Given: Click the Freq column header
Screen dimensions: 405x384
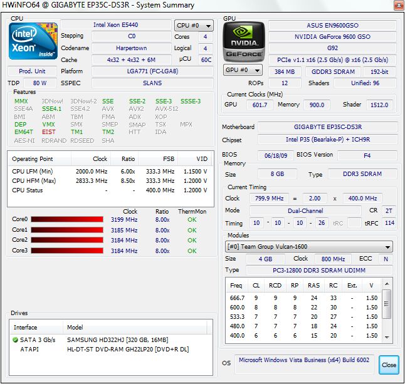Looking at the screenshot, I should (x=236, y=286).
